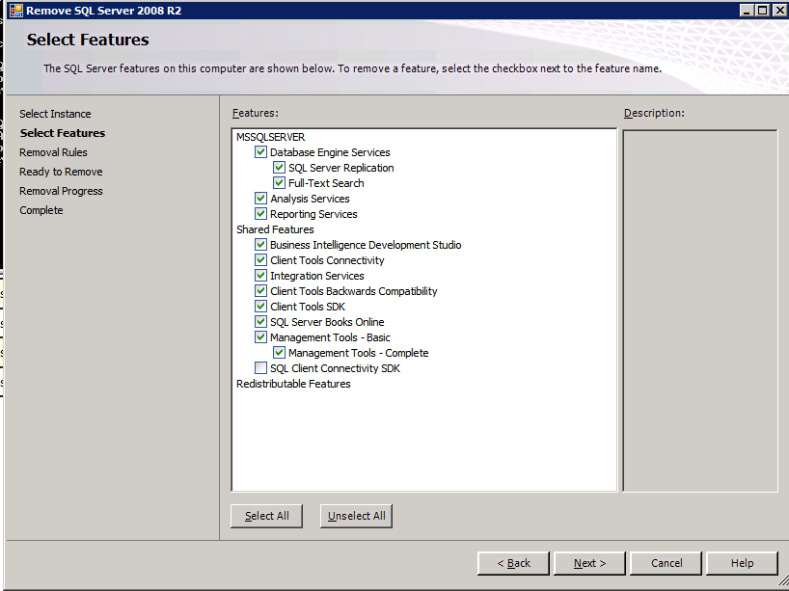Maximize the Remove SQL Server window
The image size is (789, 591).
coord(763,10)
